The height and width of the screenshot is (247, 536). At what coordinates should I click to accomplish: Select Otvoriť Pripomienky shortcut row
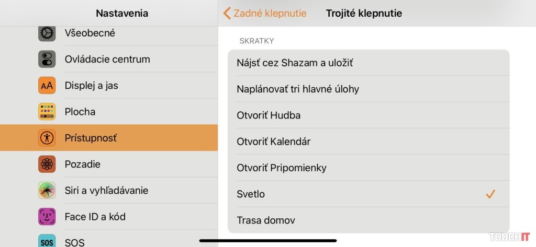(282, 168)
